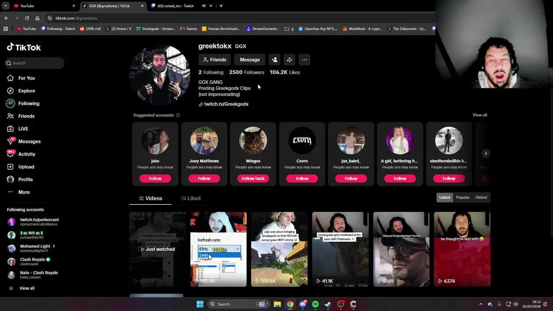Viewport: 553px width, 311px height.
Task: Open Spotify from the taskbar
Action: pyautogui.click(x=315, y=304)
